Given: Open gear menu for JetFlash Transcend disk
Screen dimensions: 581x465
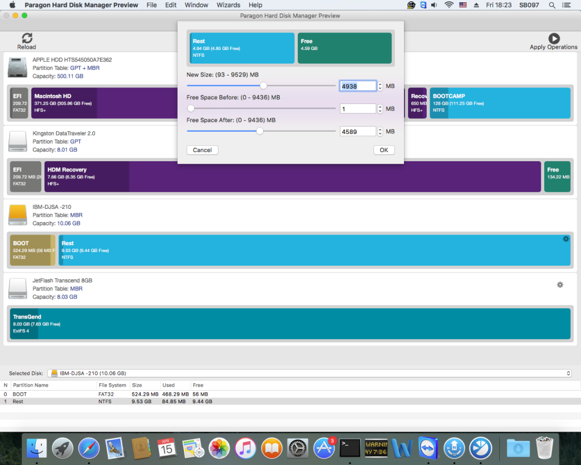Looking at the screenshot, I should [x=560, y=285].
